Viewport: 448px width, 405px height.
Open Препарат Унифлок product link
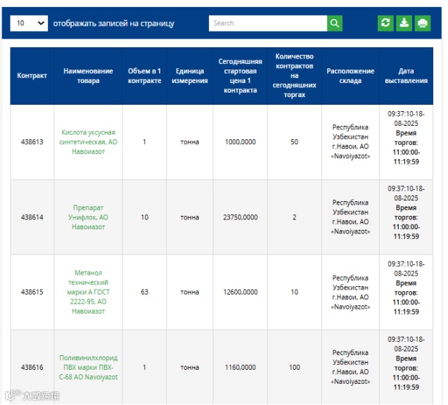[x=88, y=217]
